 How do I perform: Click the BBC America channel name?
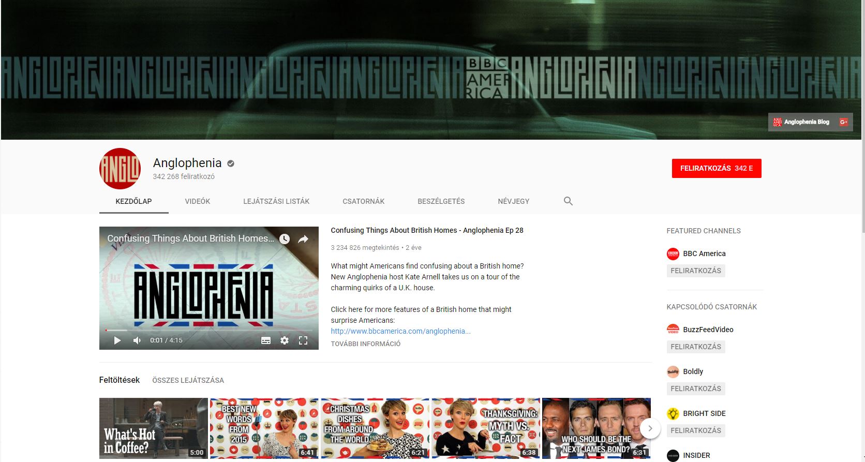704,254
